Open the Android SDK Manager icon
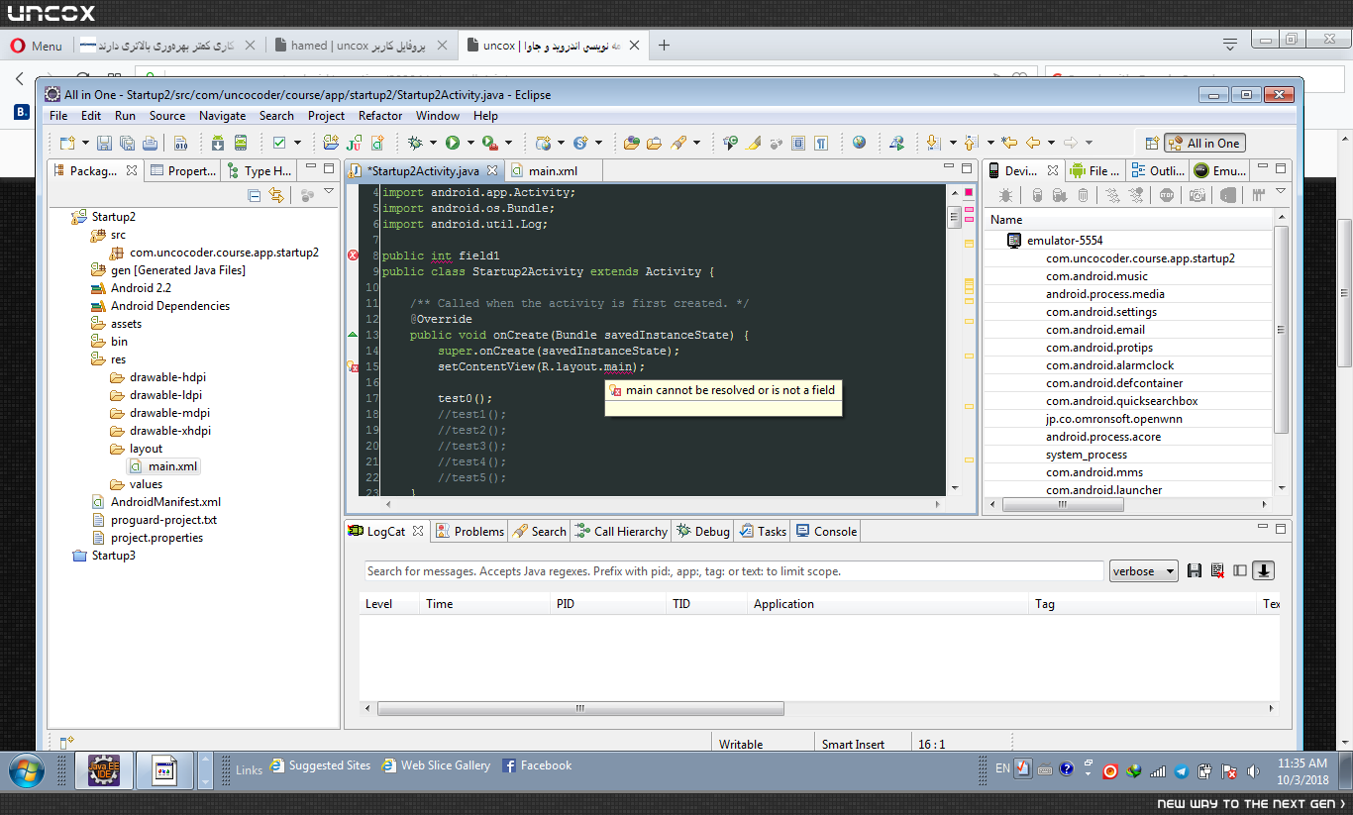This screenshot has width=1353, height=815. [218, 143]
